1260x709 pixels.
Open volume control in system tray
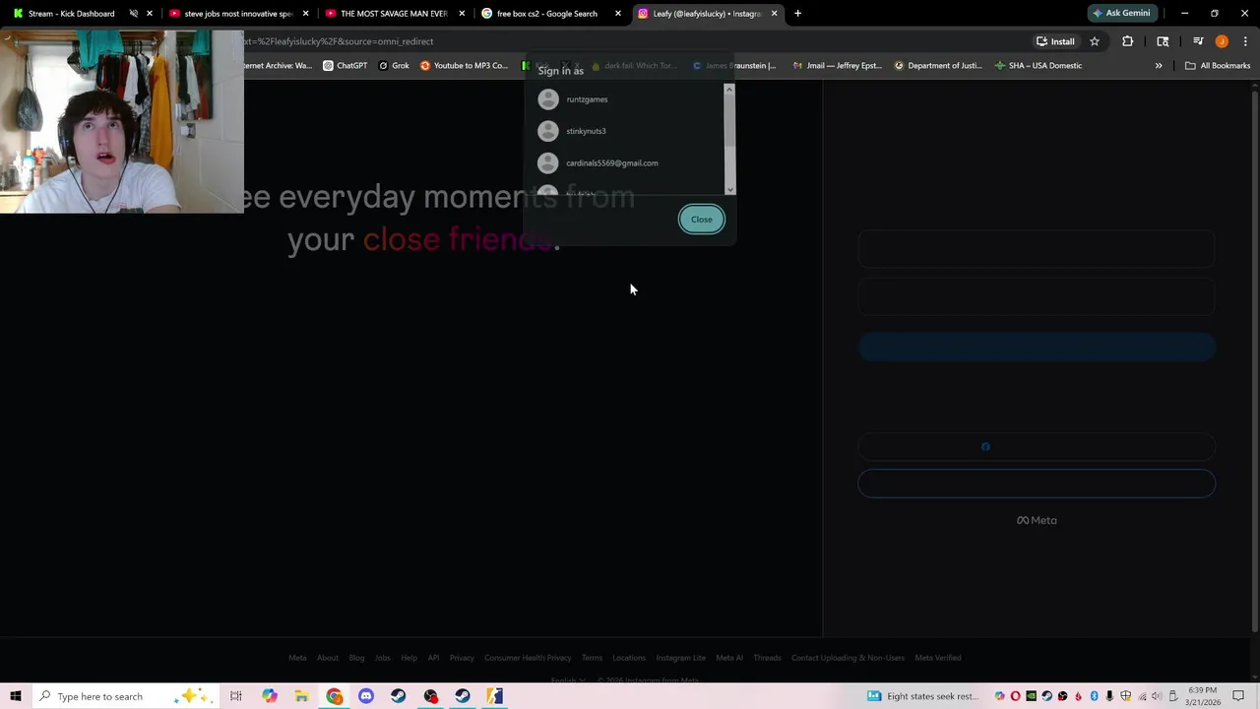point(1157,696)
